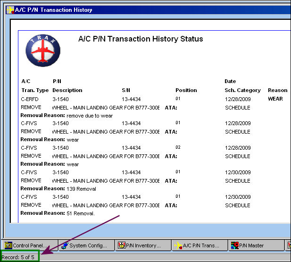Click the 'Reason' column header
This screenshot has width=291, height=262.
pyautogui.click(x=278, y=90)
